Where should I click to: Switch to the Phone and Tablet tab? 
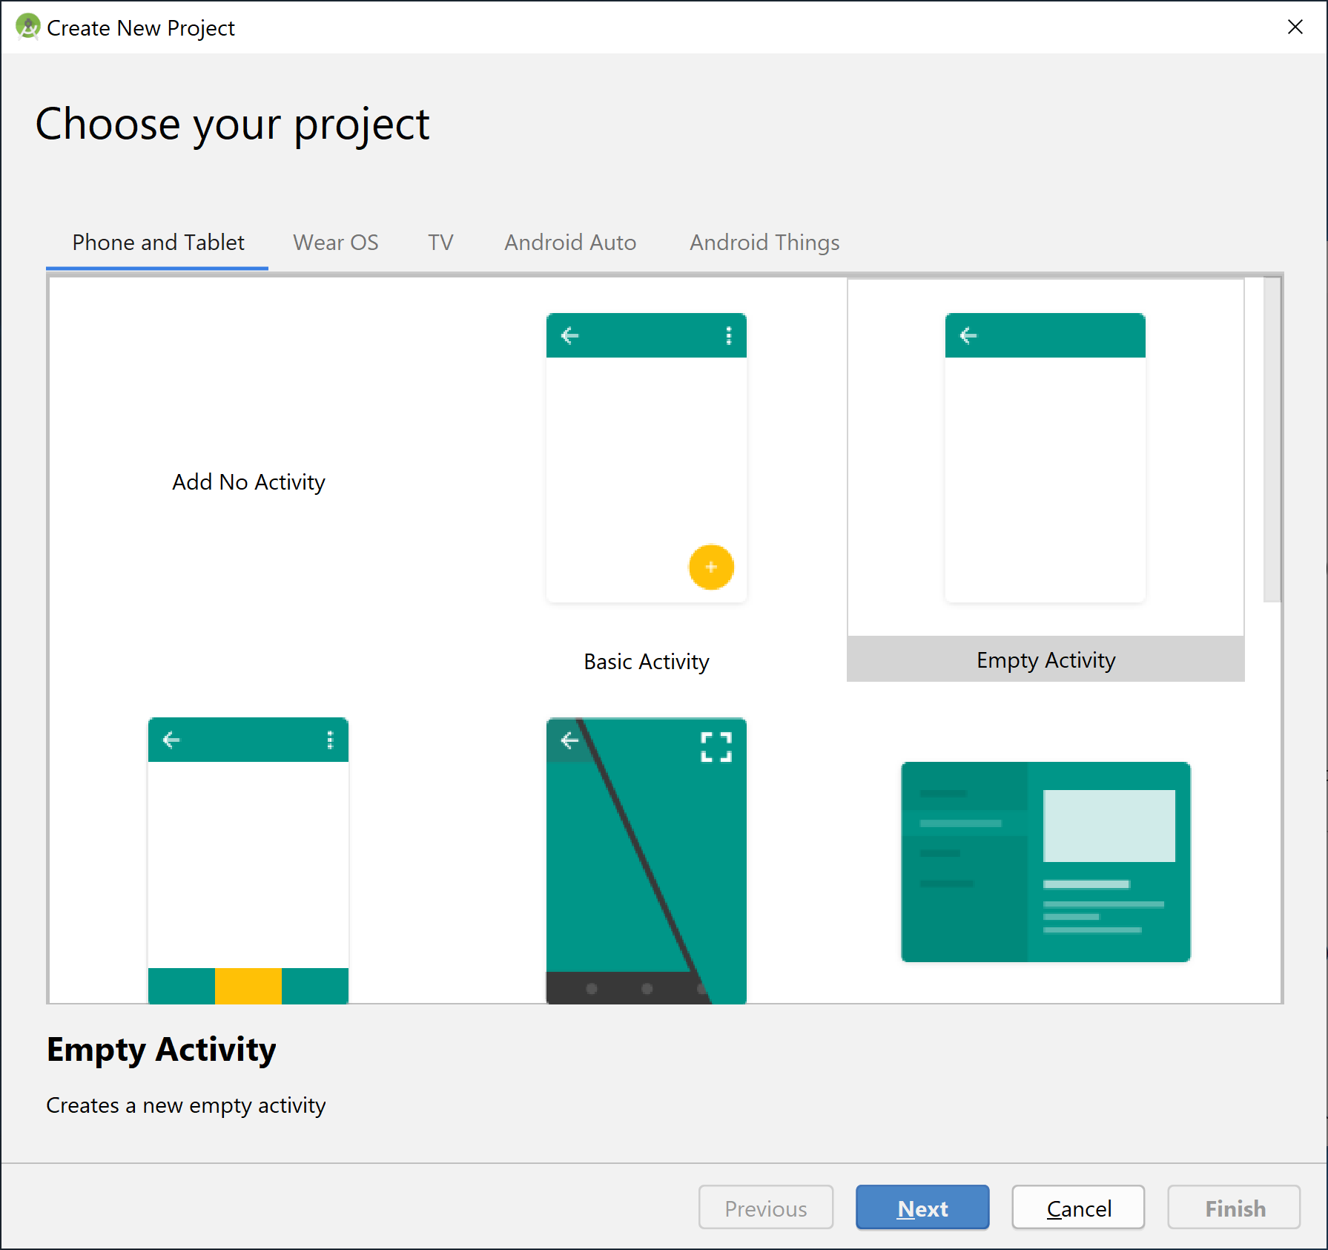158,243
